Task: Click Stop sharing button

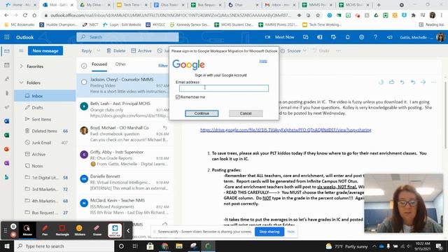Action: (269, 232)
